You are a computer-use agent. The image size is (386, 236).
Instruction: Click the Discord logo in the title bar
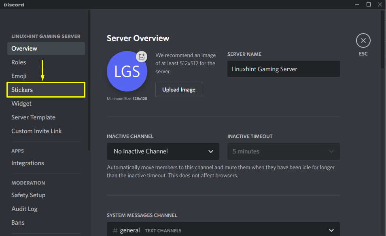coord(13,4)
